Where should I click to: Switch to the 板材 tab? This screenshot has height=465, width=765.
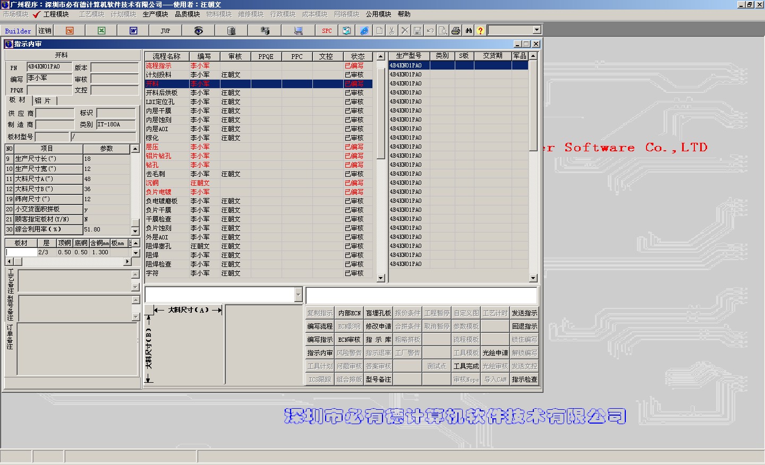click(17, 100)
